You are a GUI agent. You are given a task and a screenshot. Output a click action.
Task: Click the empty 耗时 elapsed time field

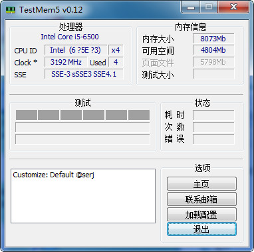(x=213, y=115)
